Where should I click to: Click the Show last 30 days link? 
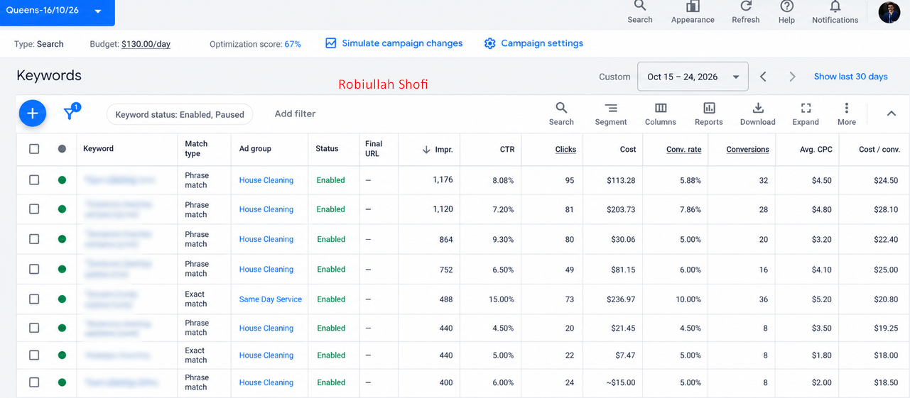850,77
